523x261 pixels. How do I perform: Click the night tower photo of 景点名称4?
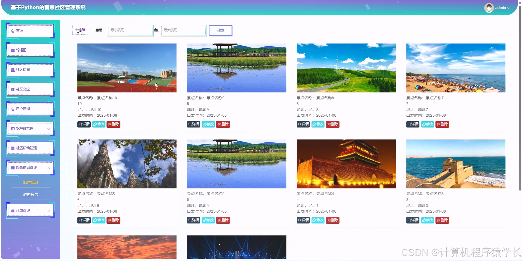point(346,164)
